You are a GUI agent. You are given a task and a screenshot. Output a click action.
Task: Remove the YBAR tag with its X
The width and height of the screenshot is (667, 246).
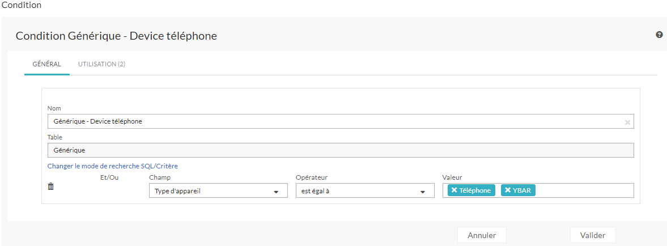(508, 190)
